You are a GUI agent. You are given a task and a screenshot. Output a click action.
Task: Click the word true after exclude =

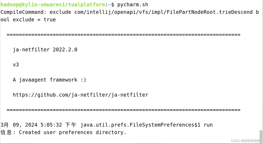coord(50,20)
